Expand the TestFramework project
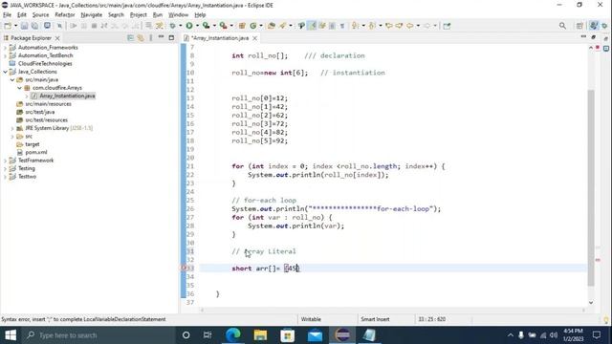 click(5, 161)
